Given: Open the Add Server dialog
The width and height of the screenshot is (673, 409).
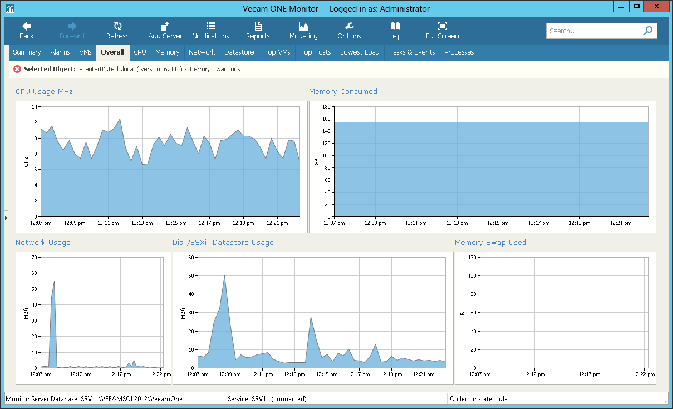Looking at the screenshot, I should (x=165, y=31).
